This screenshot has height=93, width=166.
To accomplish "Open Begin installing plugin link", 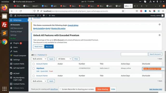I will click(41, 28).
